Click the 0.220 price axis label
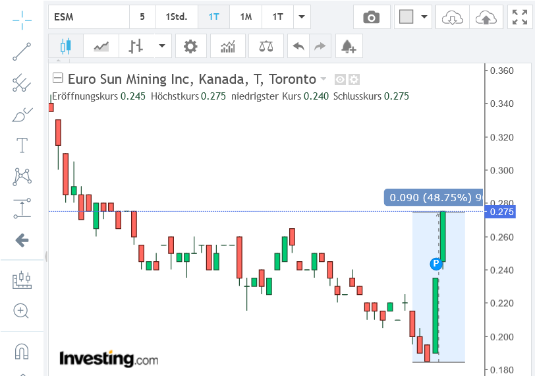This screenshot has height=376, width=535. pyautogui.click(x=501, y=303)
